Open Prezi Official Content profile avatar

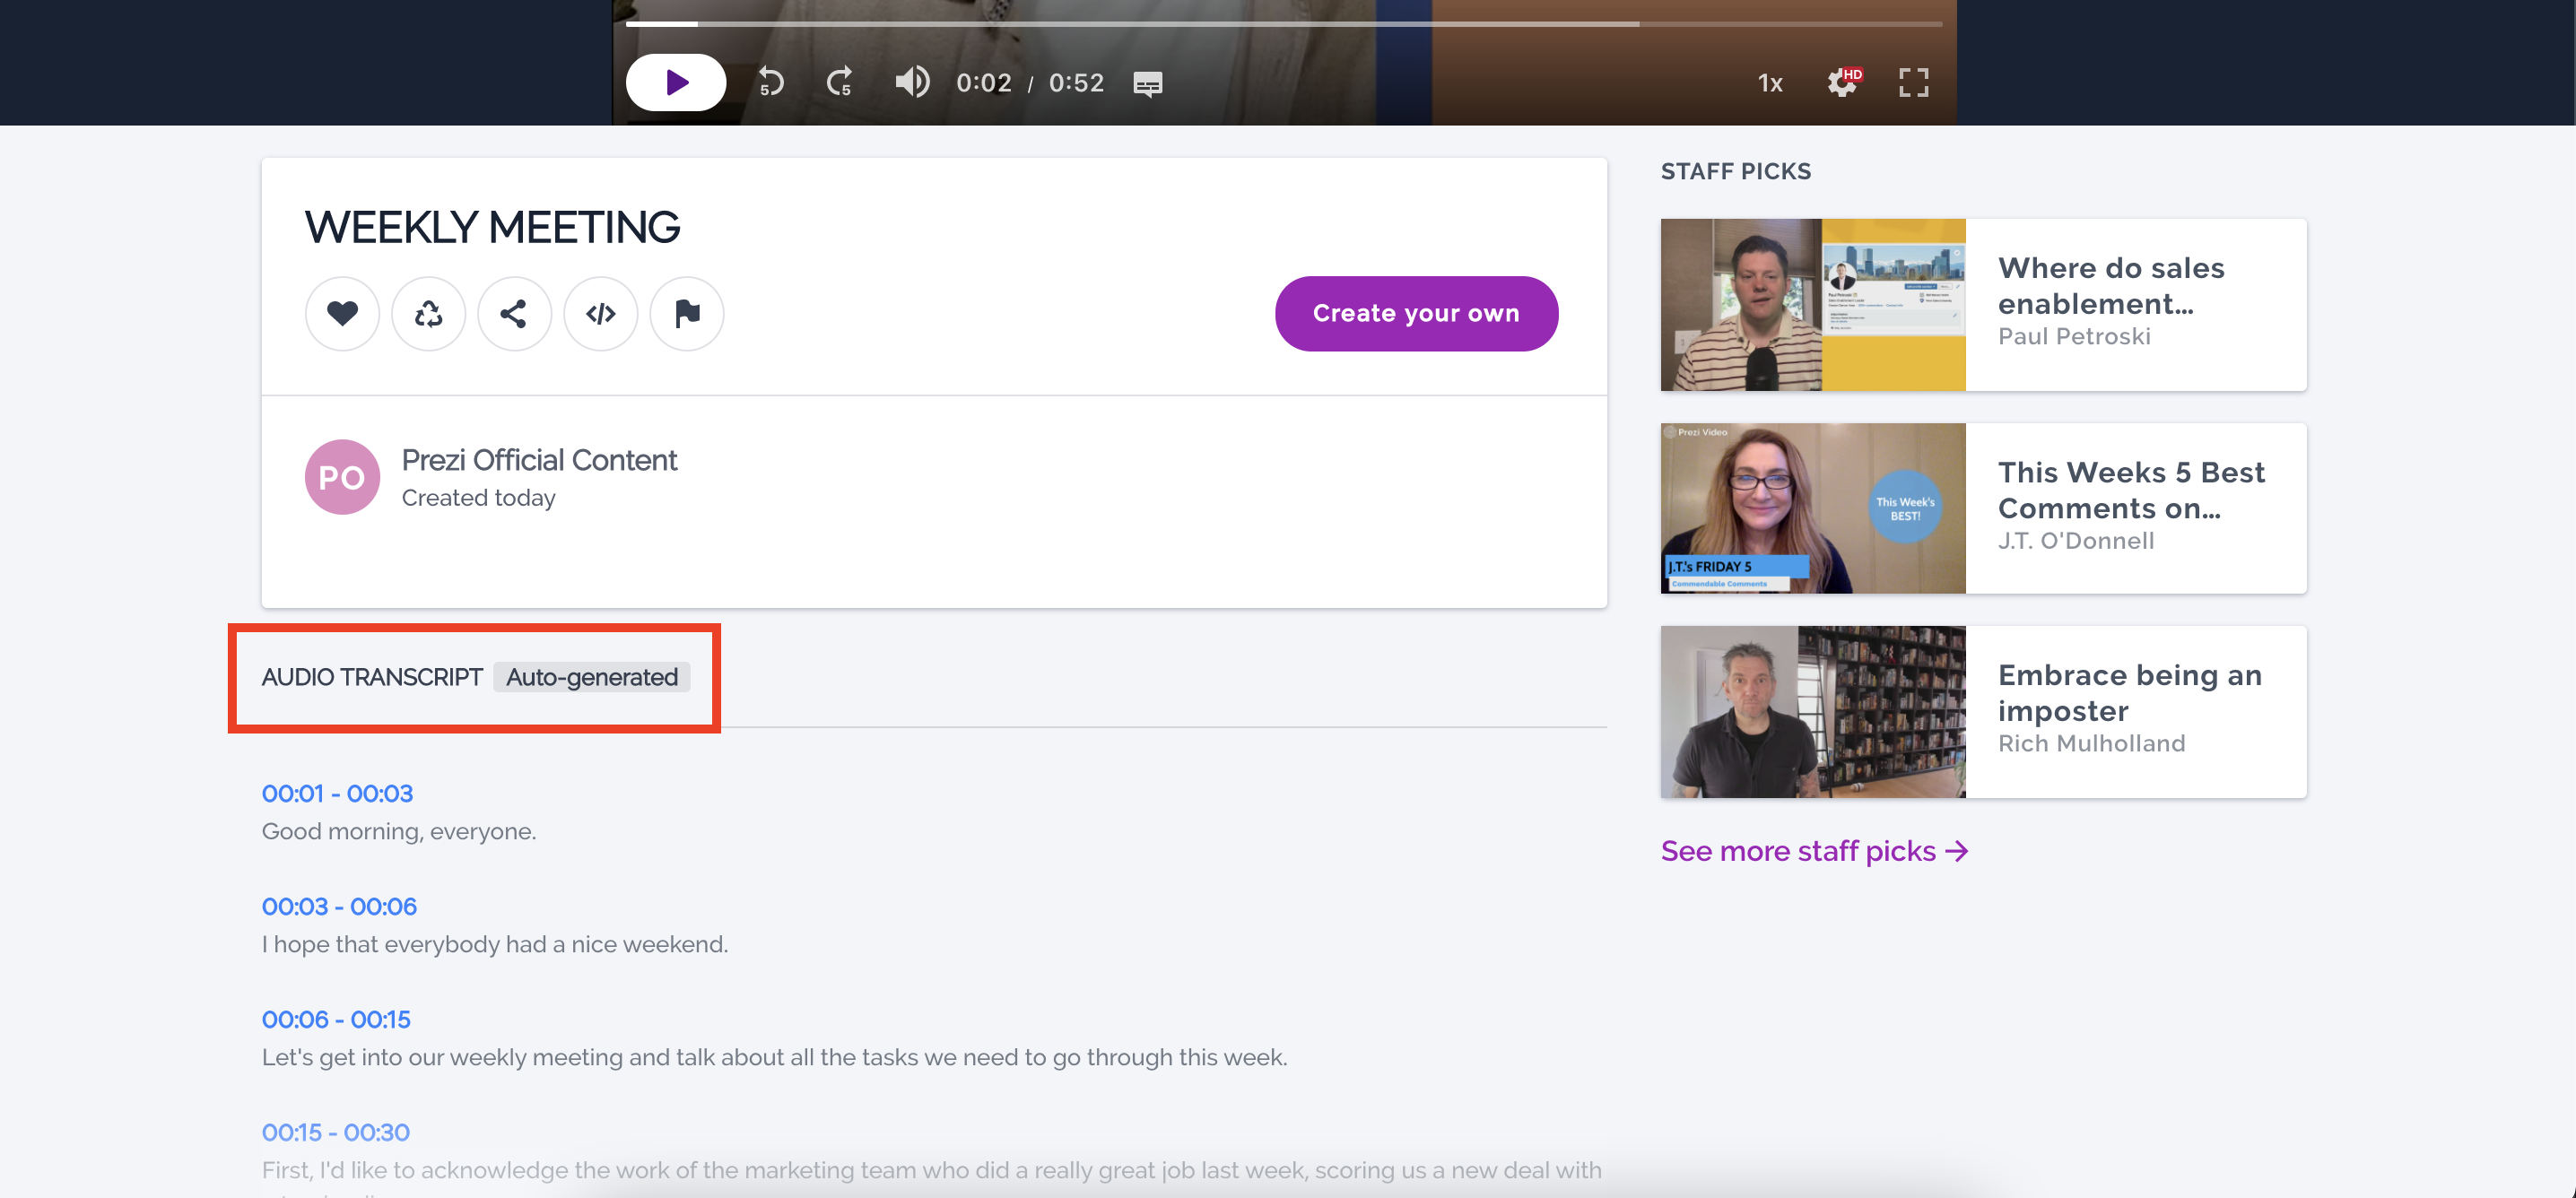(342, 477)
